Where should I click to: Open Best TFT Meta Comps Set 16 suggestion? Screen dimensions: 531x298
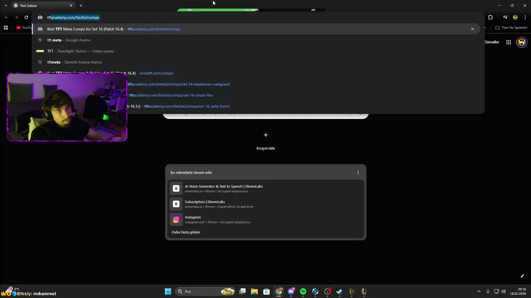pyautogui.click(x=257, y=29)
